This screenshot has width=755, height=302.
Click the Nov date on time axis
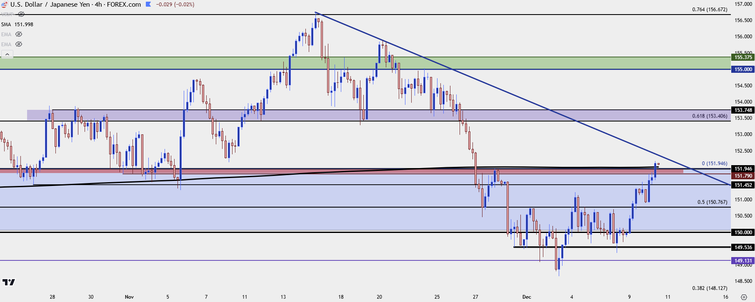[x=129, y=297]
